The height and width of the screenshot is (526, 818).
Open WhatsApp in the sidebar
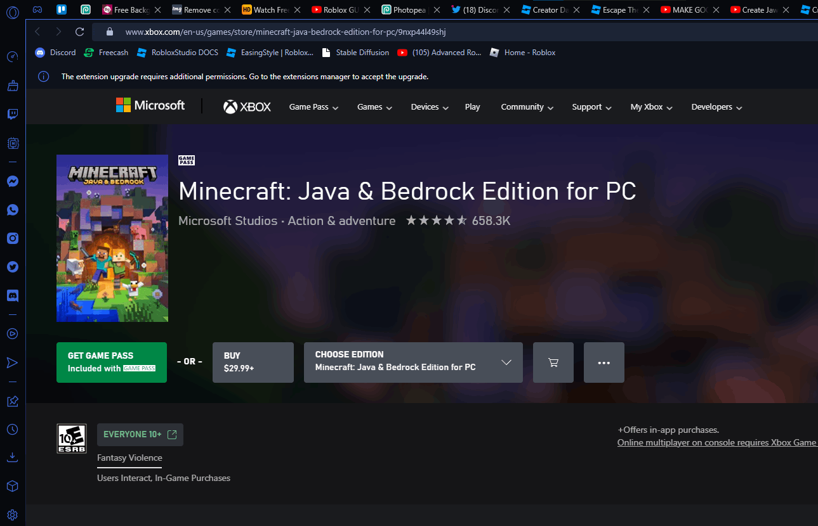[12, 210]
